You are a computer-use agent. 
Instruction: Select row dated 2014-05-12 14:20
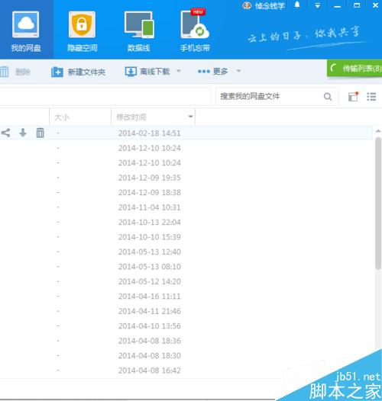[186, 281]
